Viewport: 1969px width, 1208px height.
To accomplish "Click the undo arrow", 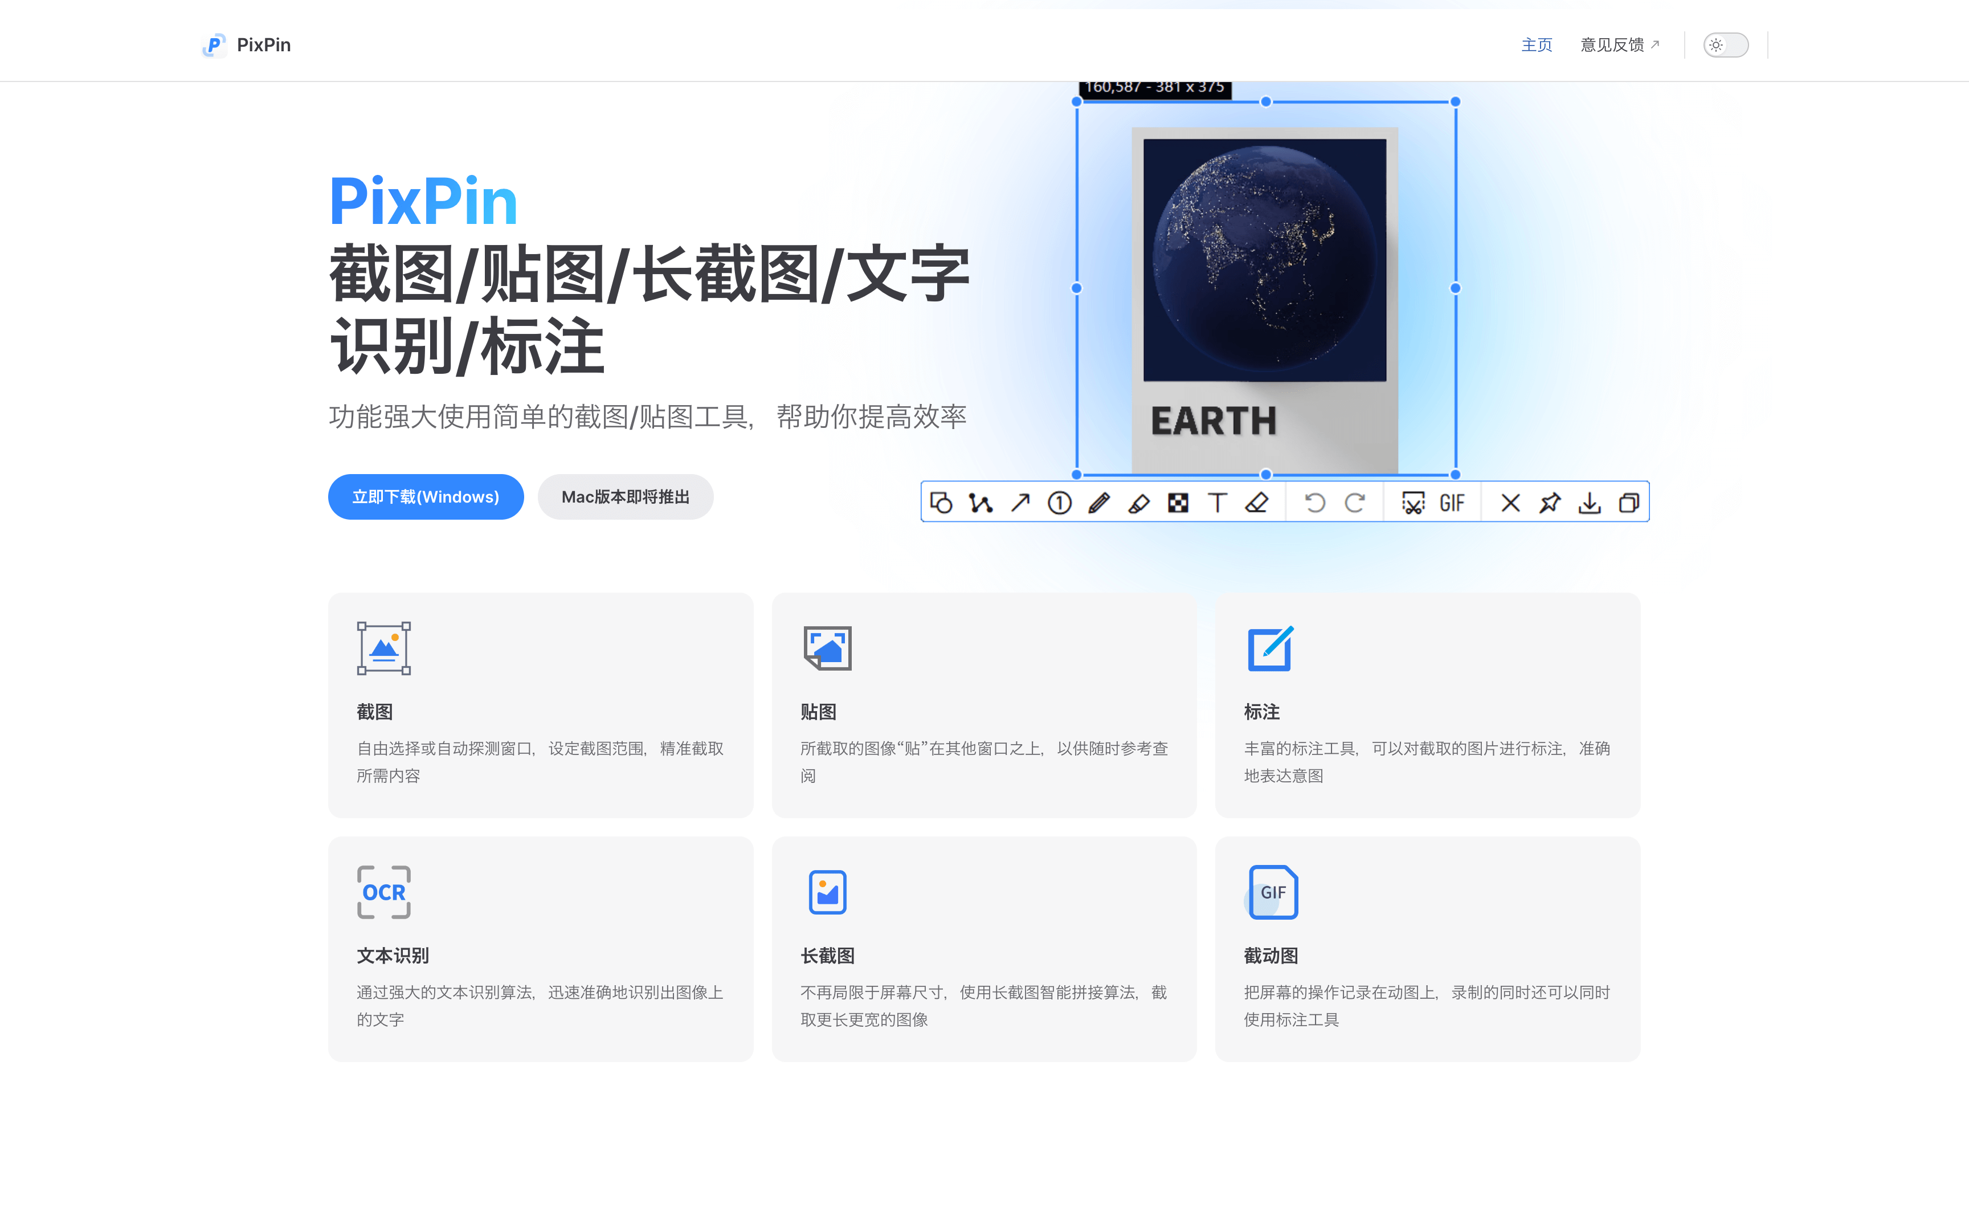I will (x=1314, y=503).
